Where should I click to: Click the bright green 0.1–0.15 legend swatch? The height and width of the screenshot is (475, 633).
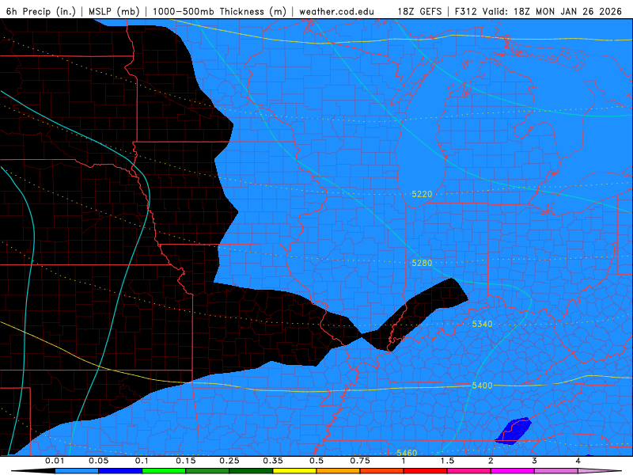click(164, 471)
